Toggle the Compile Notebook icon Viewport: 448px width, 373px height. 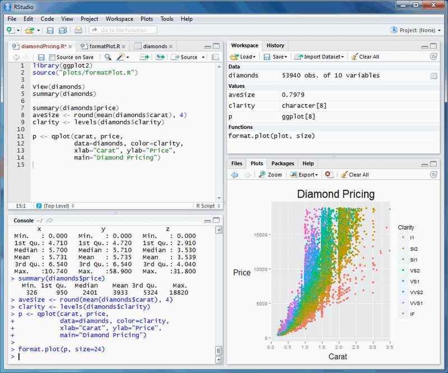pyautogui.click(x=215, y=57)
